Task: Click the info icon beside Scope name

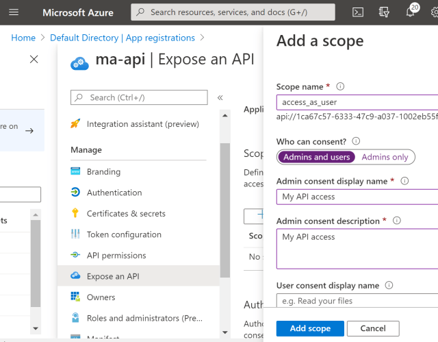Action: tap(340, 86)
